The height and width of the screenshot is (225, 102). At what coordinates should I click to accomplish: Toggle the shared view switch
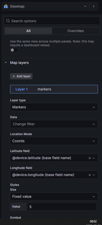point(14,50)
